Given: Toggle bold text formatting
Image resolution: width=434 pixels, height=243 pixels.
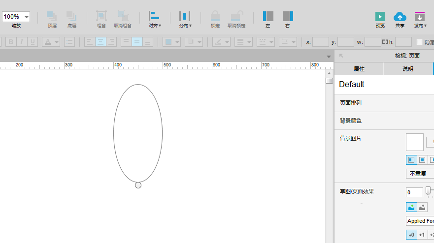Looking at the screenshot, I should (x=11, y=42).
